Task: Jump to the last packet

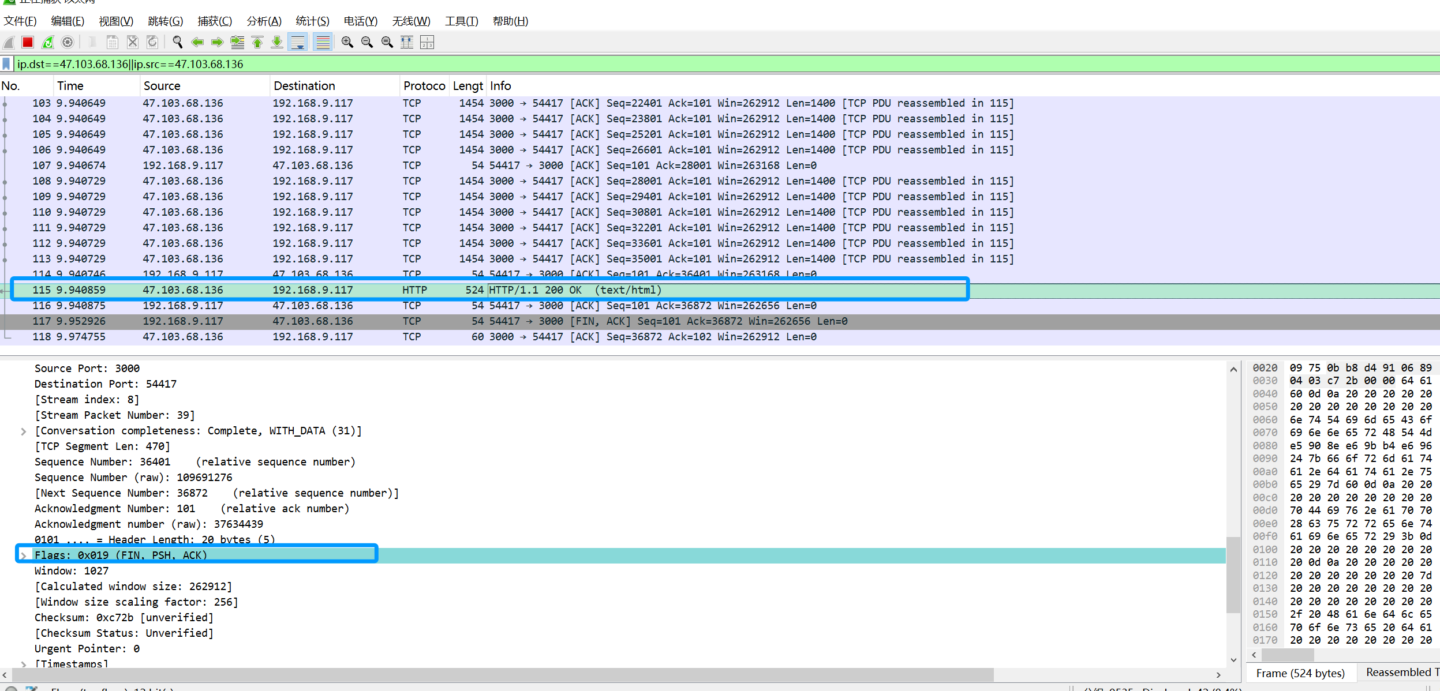Action: (277, 42)
